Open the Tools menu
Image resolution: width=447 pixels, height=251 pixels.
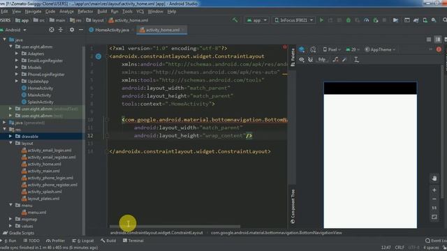click(x=127, y=11)
